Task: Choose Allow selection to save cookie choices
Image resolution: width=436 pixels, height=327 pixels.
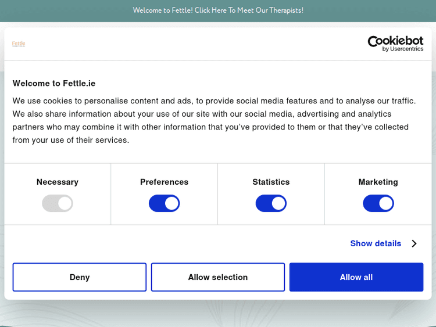Action: click(218, 277)
